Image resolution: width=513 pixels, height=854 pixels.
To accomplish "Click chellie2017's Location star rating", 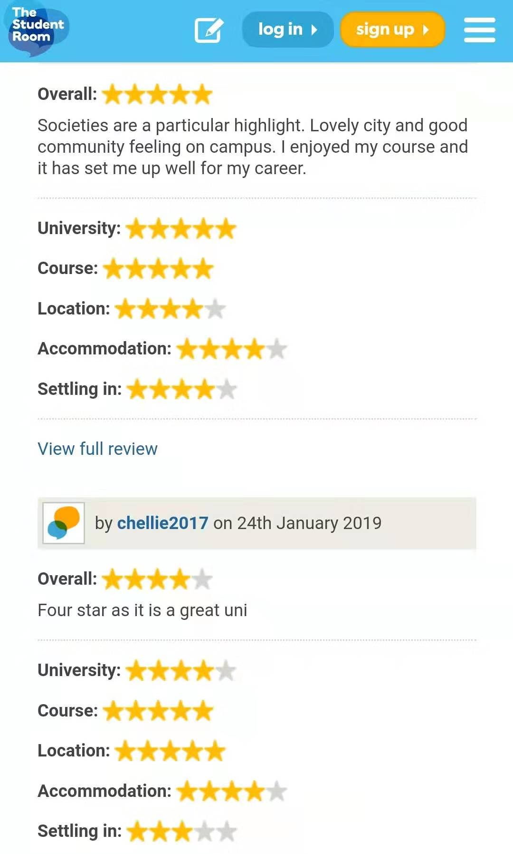I will 170,751.
